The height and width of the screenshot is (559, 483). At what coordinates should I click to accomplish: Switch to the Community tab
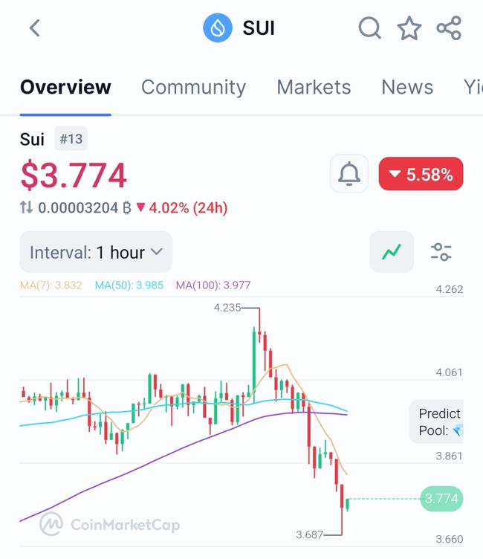click(193, 87)
